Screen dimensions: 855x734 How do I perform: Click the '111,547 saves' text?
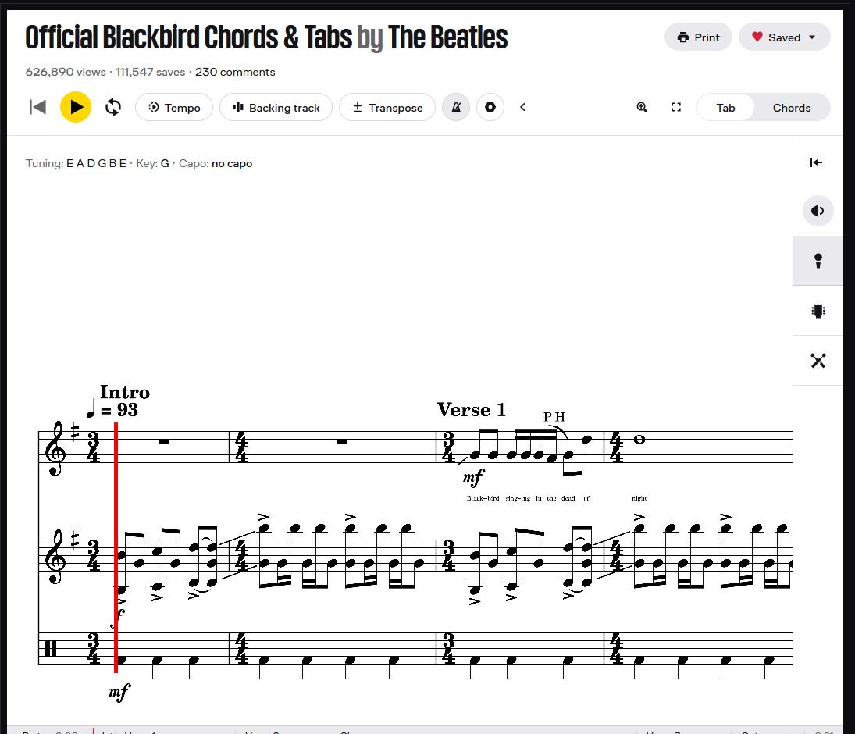pos(151,72)
